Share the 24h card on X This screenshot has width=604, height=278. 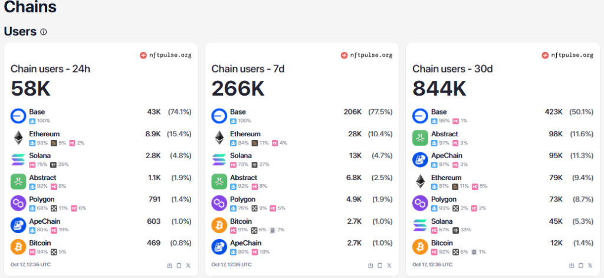188,265
